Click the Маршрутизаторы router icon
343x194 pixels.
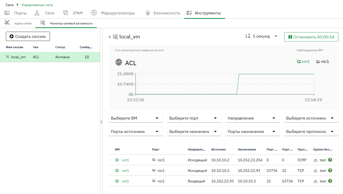coord(94,13)
